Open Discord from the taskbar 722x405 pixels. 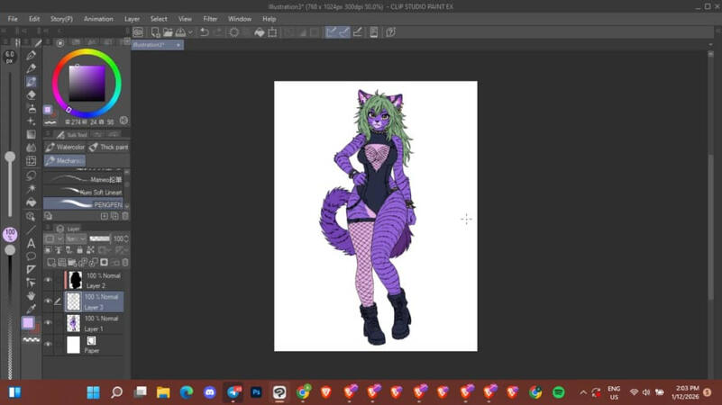click(x=209, y=392)
